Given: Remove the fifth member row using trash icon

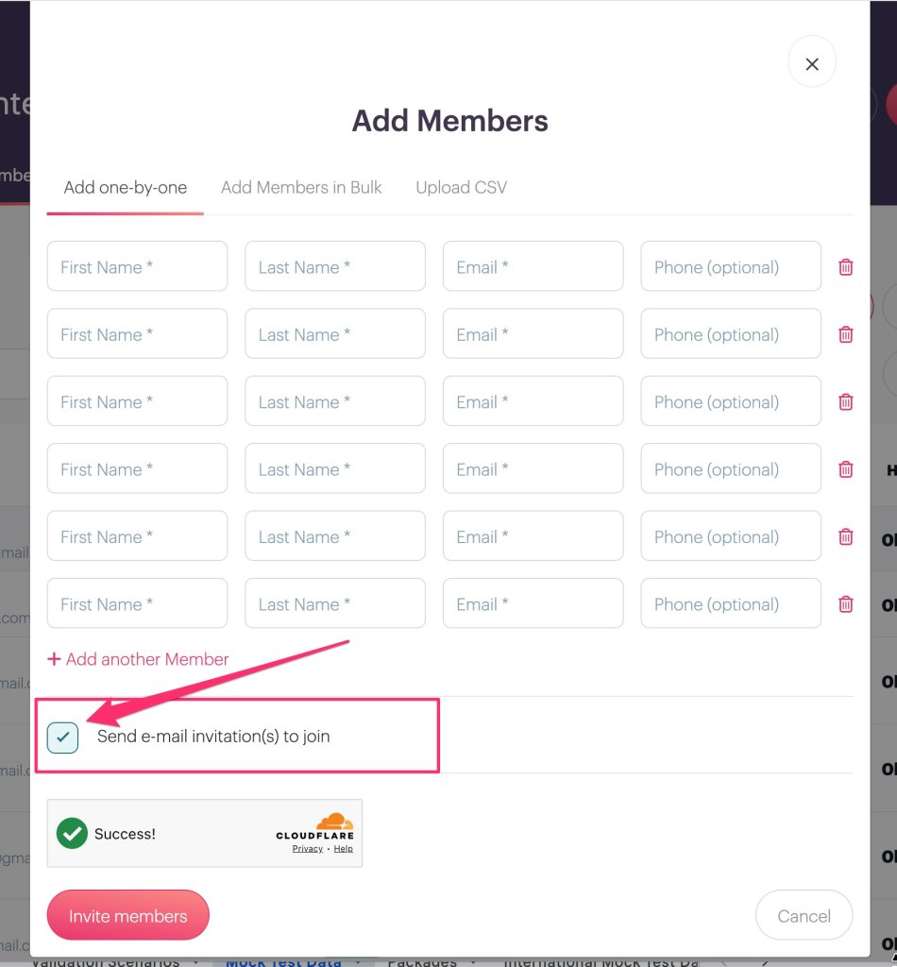Looking at the screenshot, I should pyautogui.click(x=845, y=536).
